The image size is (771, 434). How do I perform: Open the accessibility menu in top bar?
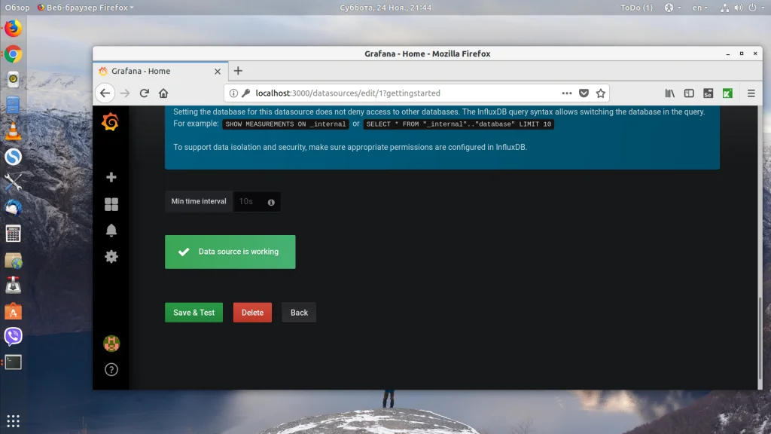pos(672,8)
